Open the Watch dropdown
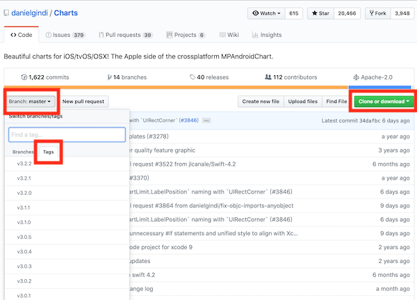The height and width of the screenshot is (300, 417). click(x=265, y=13)
